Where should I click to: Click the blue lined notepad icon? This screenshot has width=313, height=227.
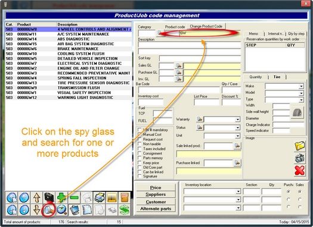click(x=87, y=210)
